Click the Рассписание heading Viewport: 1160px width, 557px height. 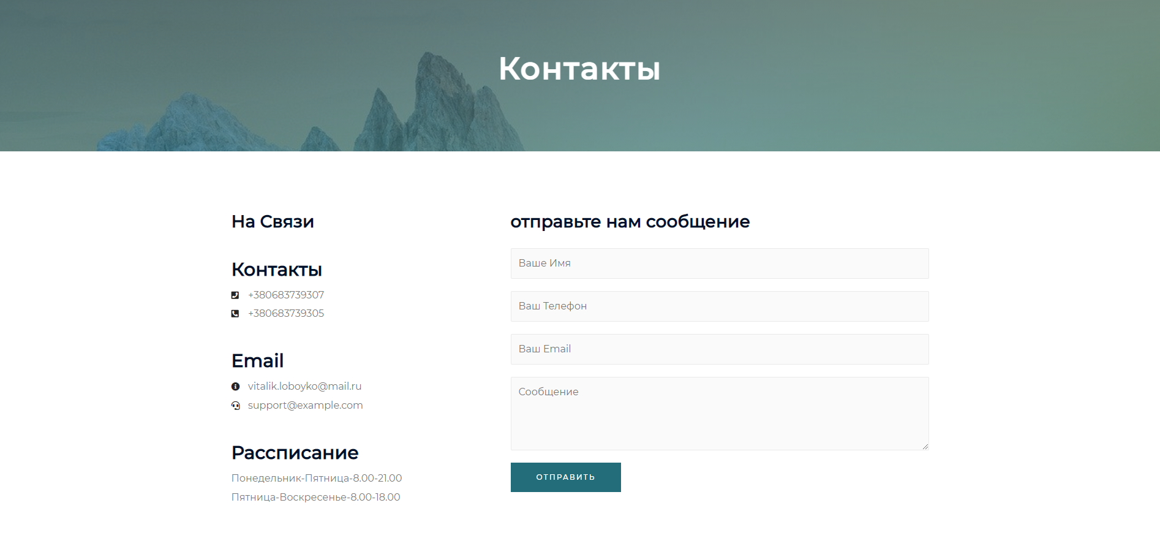pos(295,453)
